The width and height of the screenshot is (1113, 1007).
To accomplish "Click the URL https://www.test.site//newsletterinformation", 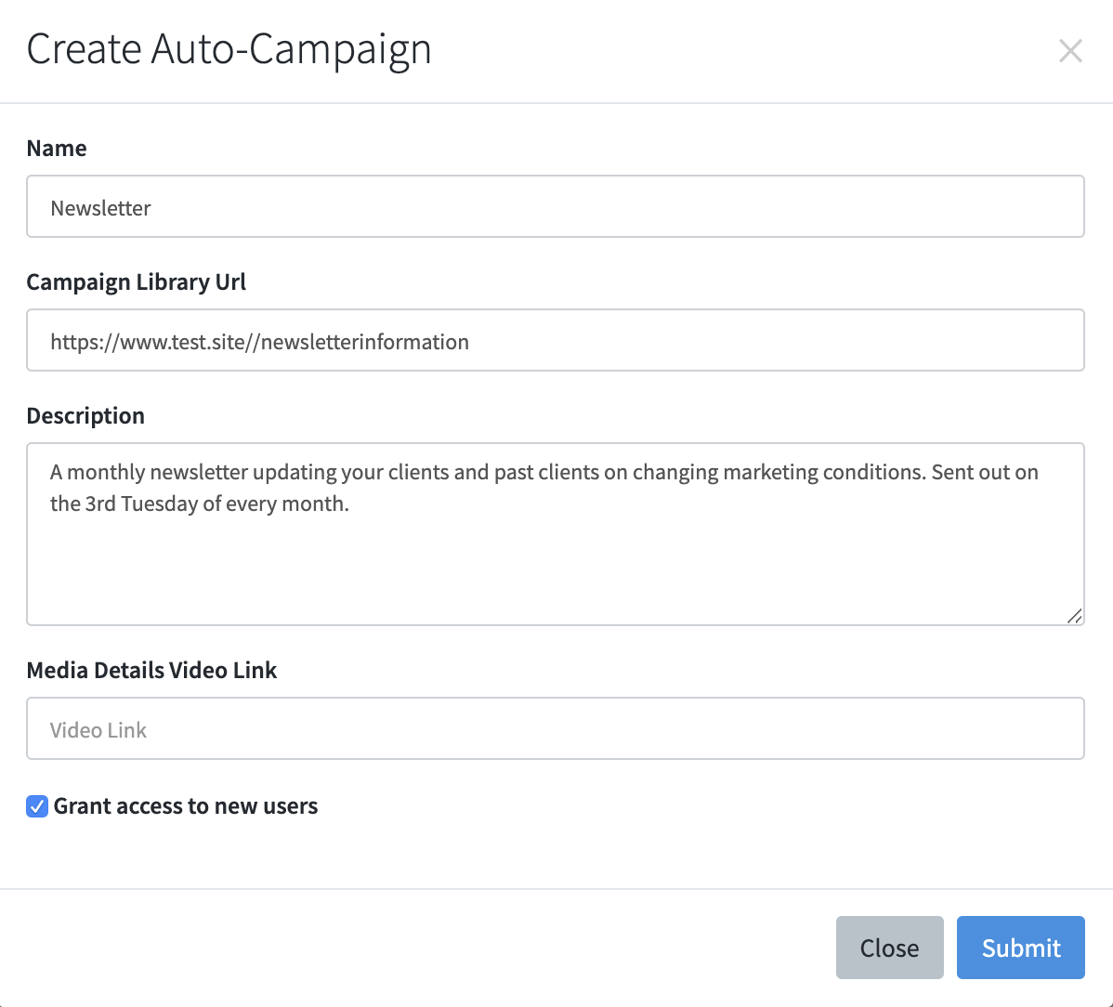I will 259,342.
